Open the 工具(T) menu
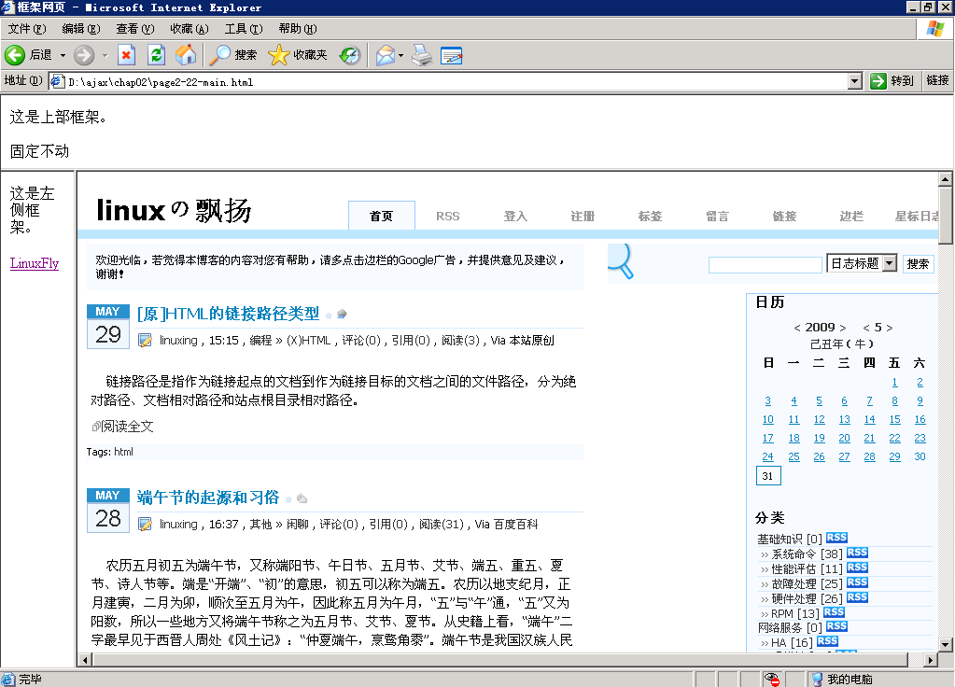955x687 pixels. (243, 29)
